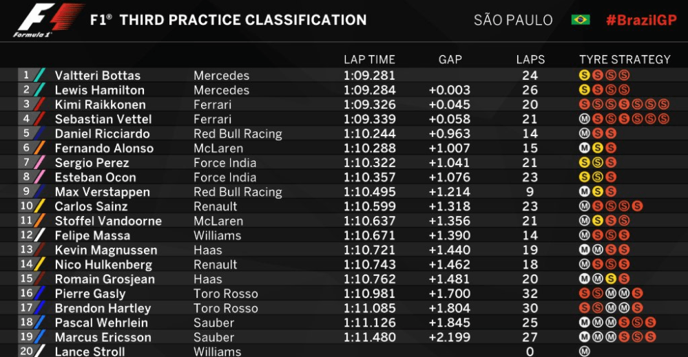Click the pink Force India stripe beside Sergio Perez
The width and height of the screenshot is (688, 357).
[39, 162]
